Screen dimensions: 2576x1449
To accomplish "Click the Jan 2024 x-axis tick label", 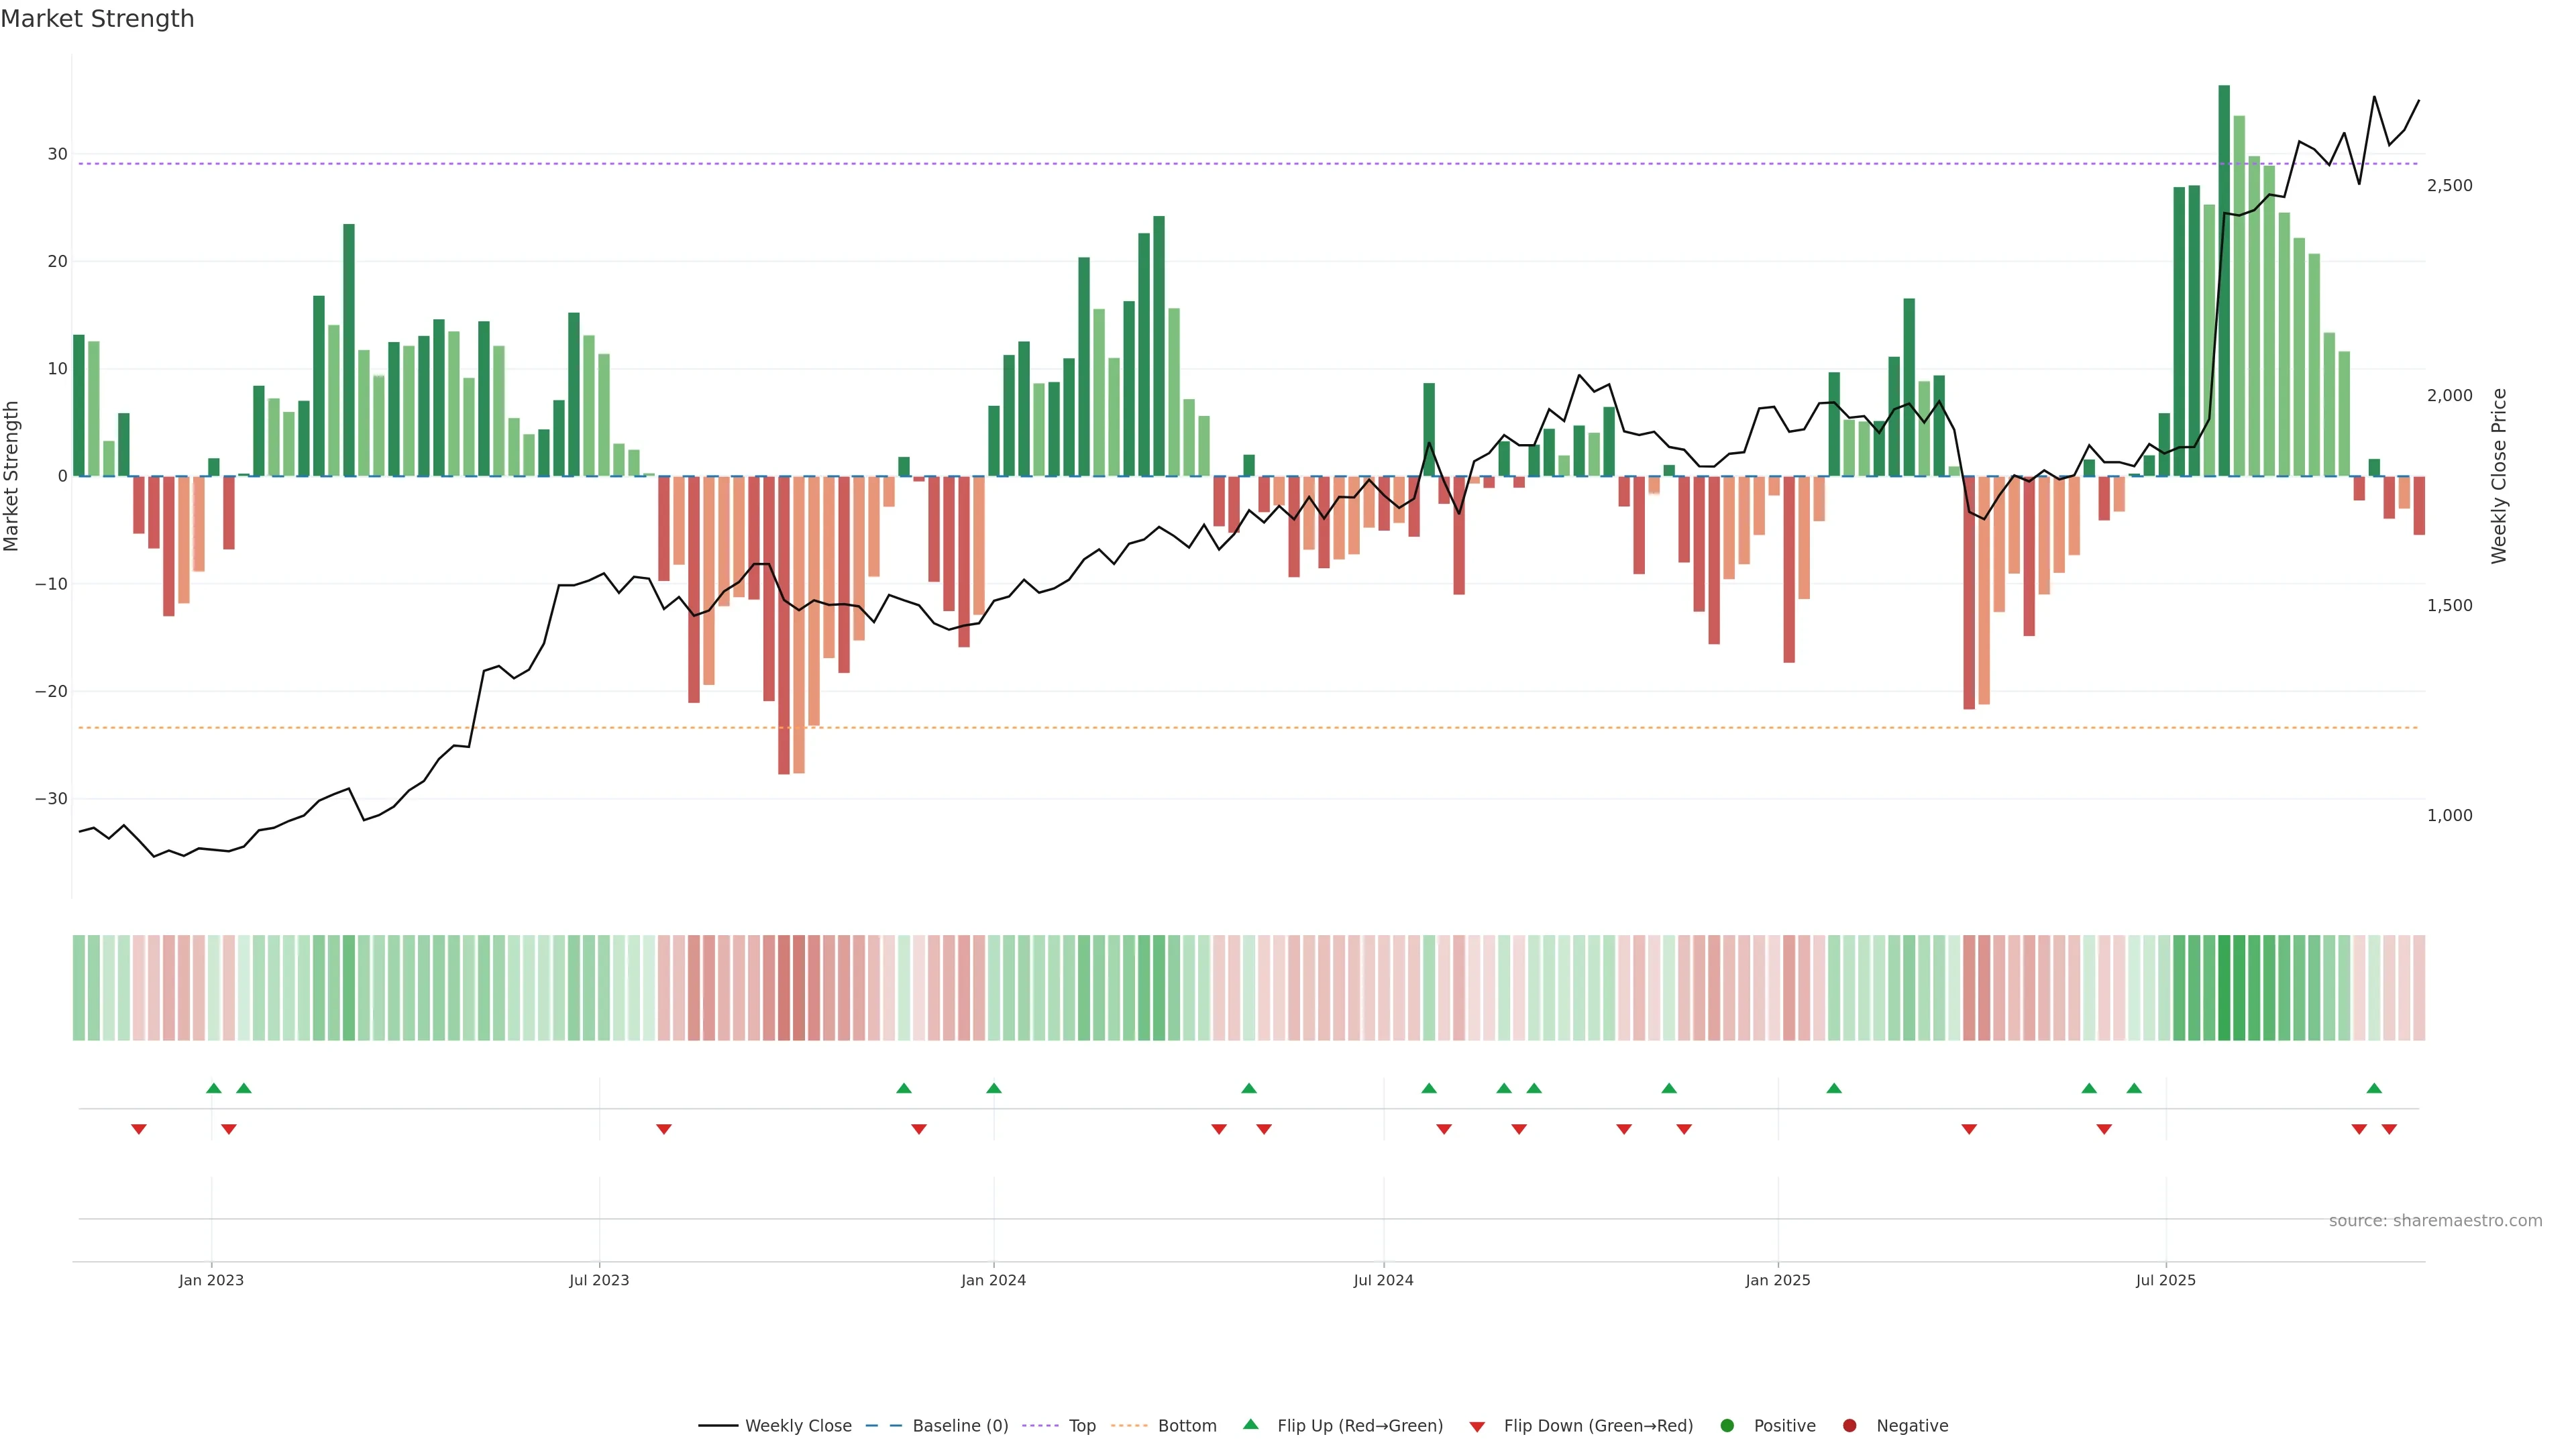I will coord(993,1280).
